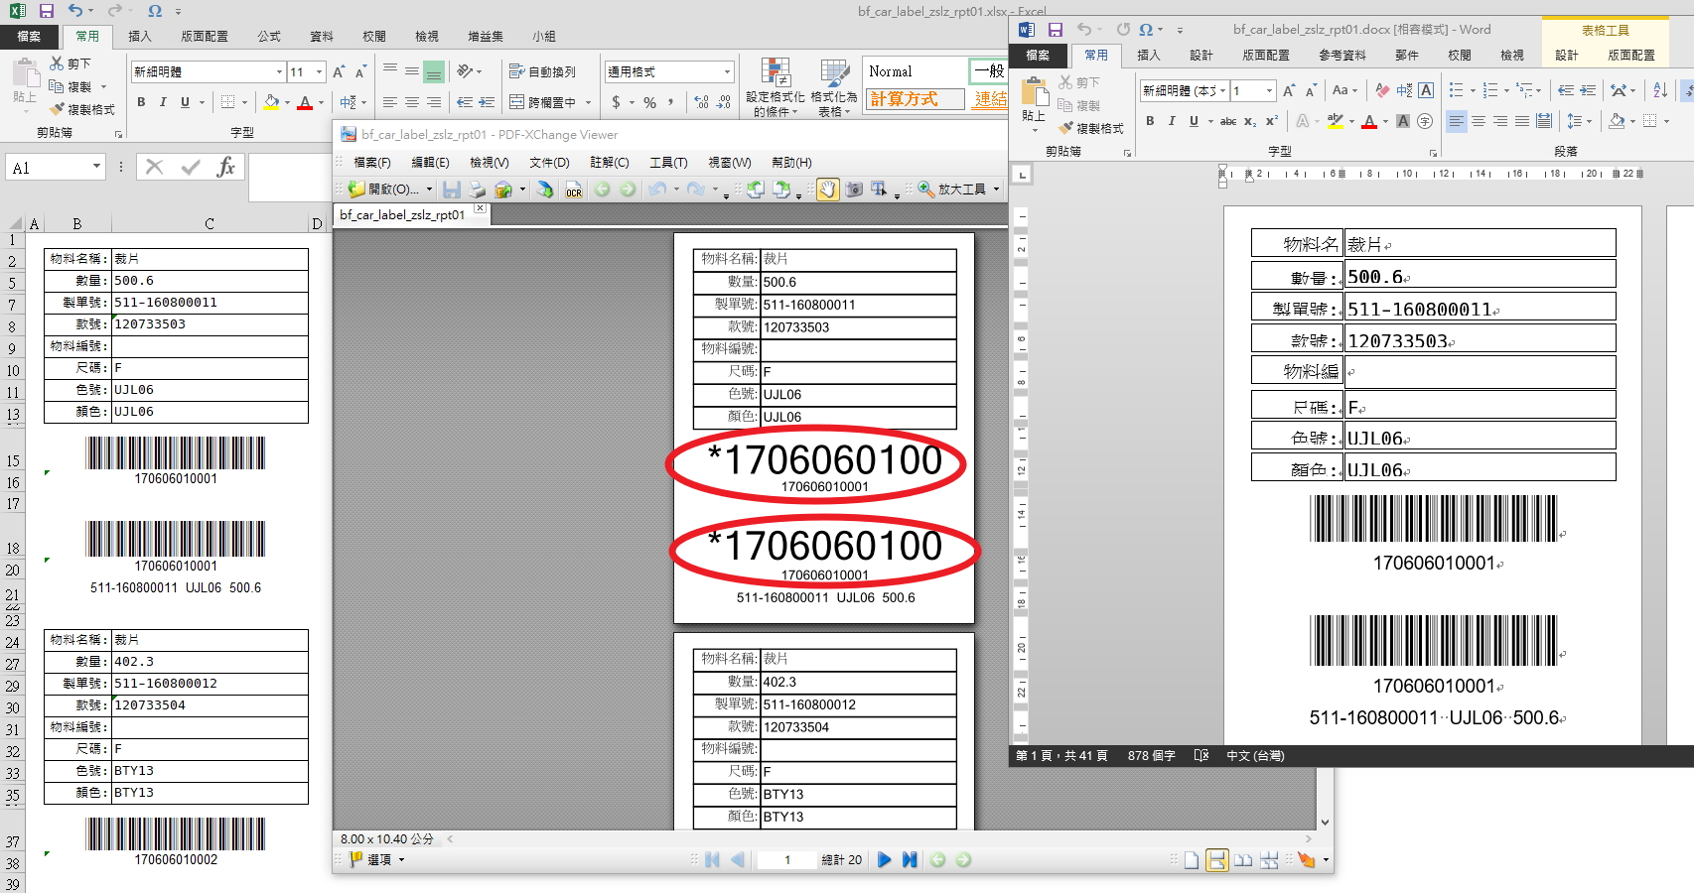Image resolution: width=1694 pixels, height=893 pixels.
Task: Click the scan-to-PDF icon in PDF toolbar
Action: point(545,190)
